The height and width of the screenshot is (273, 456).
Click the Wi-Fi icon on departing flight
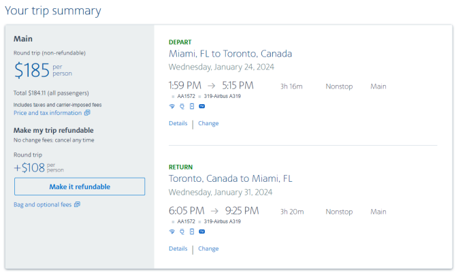172,106
